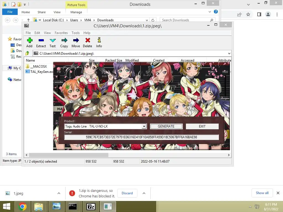
Task: Click the GENERATE button in keygen
Action: point(166,126)
